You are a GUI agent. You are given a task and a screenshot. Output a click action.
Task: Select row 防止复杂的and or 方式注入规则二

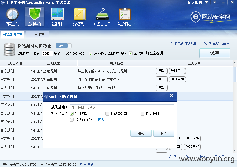116,71
